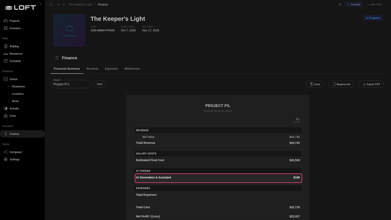Open Settings in the sidebar
The image size is (391, 220).
tap(22, 159)
